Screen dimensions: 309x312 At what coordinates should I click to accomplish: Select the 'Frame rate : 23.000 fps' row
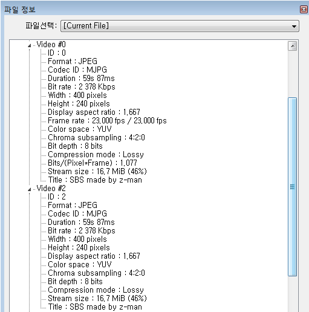[x=107, y=120]
